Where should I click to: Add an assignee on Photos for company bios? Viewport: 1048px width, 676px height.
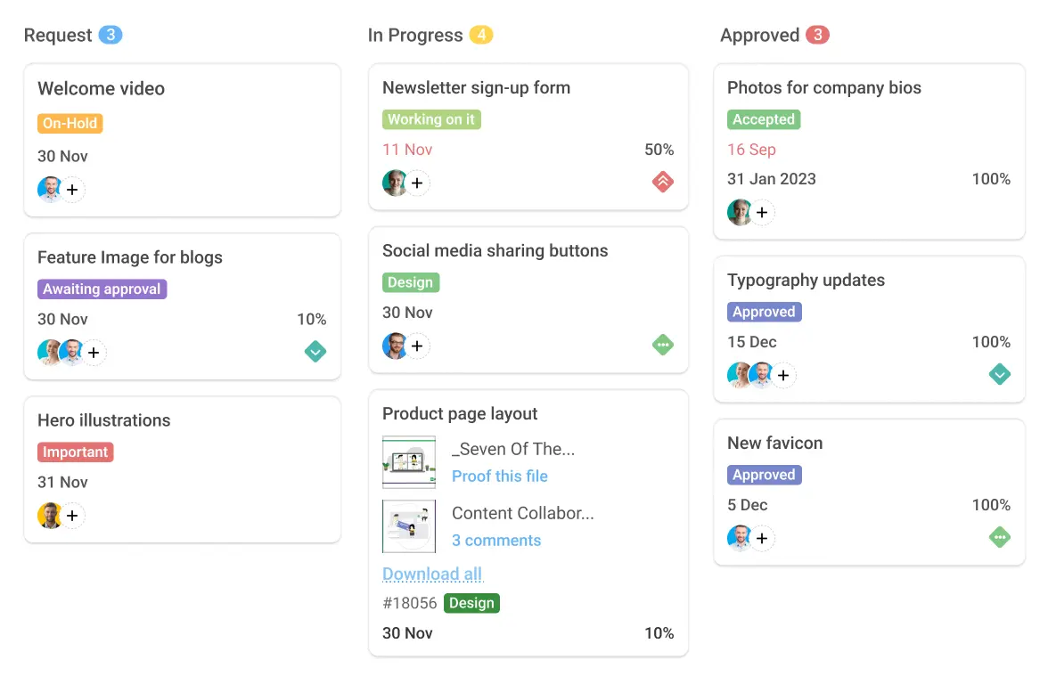762,212
